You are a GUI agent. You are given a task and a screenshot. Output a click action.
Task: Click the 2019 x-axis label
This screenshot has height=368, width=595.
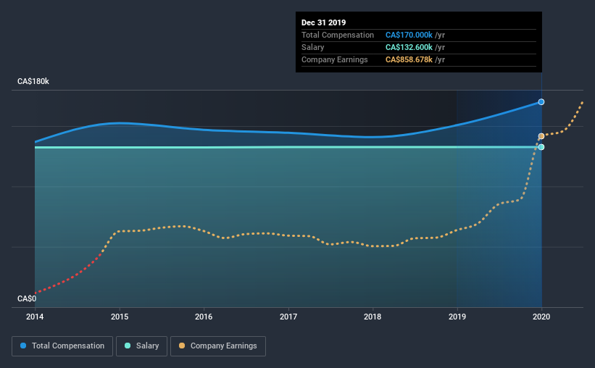pos(457,317)
